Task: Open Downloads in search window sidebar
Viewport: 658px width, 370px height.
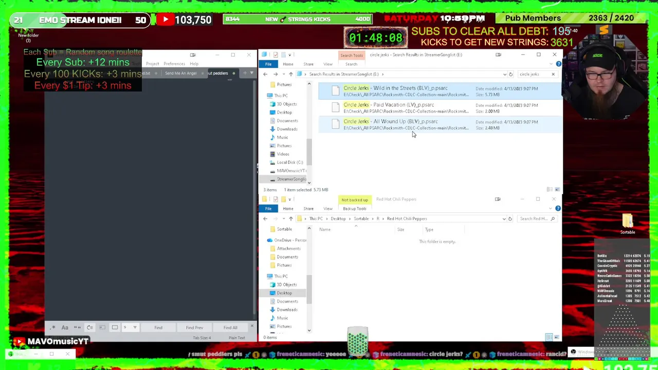Action: point(287,129)
